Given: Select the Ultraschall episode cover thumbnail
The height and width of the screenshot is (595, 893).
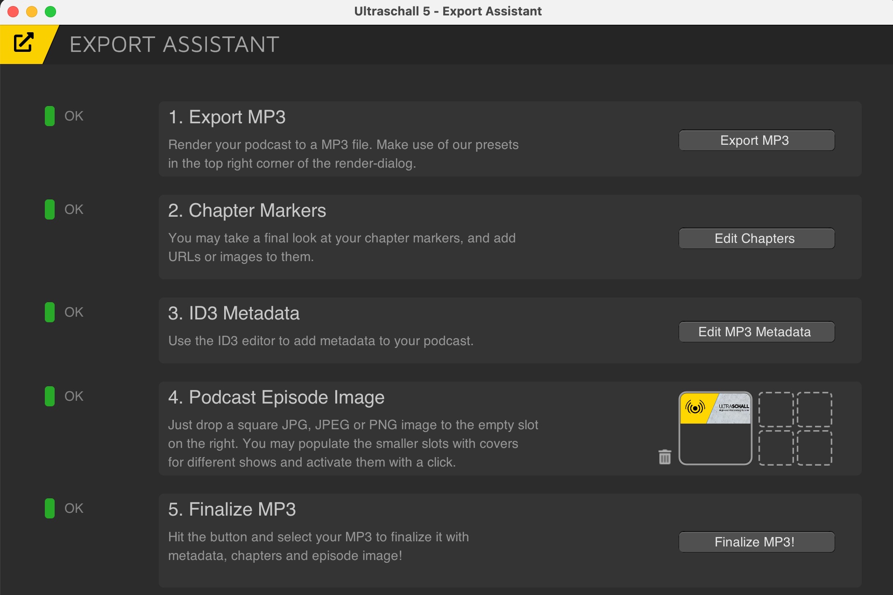Looking at the screenshot, I should click(715, 428).
